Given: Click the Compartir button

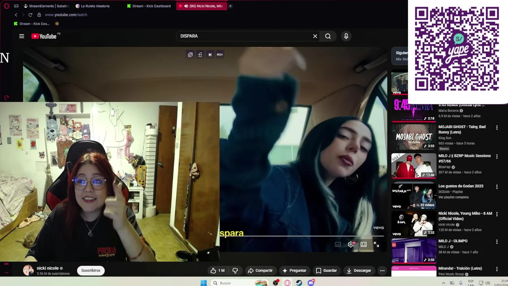Looking at the screenshot, I should [260, 271].
